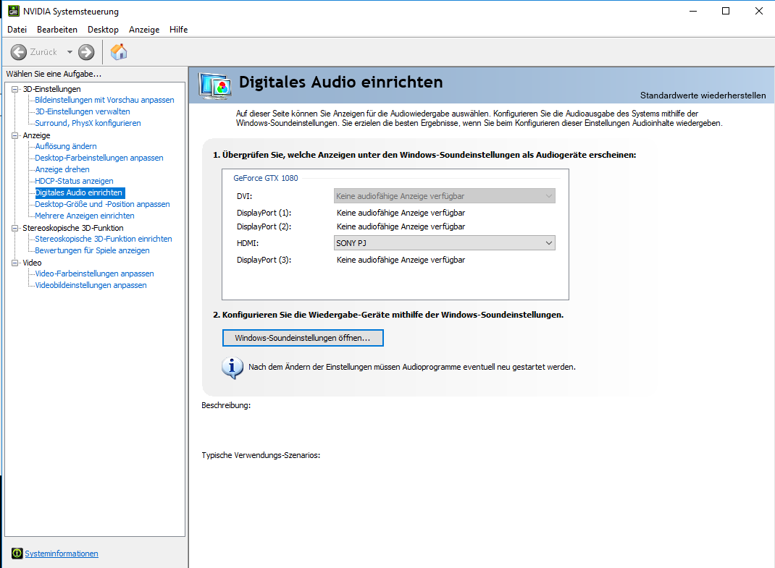The width and height of the screenshot is (775, 568).
Task: Click the DisplayPort (3) label
Action: tap(264, 260)
